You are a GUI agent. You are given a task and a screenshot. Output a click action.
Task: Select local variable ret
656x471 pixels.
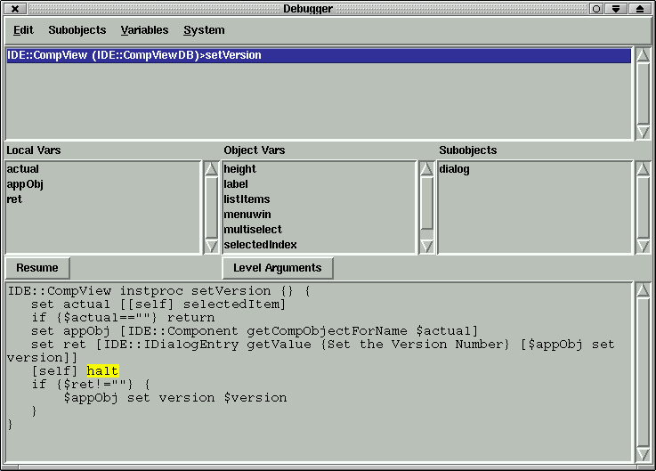tap(14, 199)
